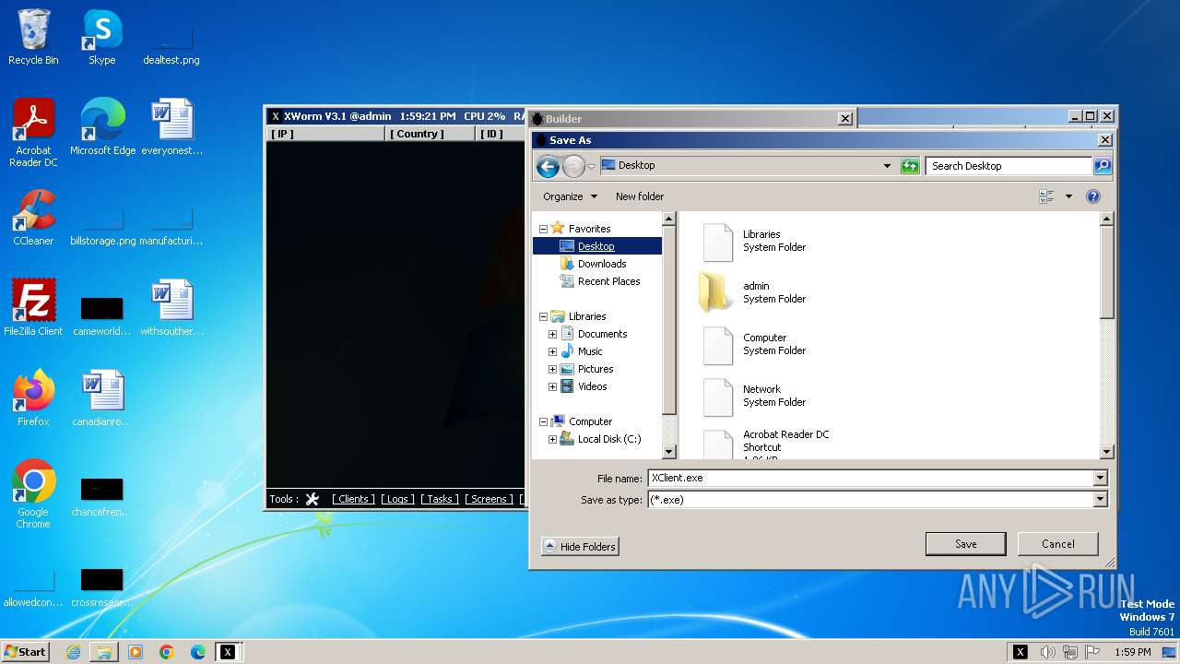The image size is (1180, 664).
Task: Select Music library in navigation tree
Action: point(590,351)
